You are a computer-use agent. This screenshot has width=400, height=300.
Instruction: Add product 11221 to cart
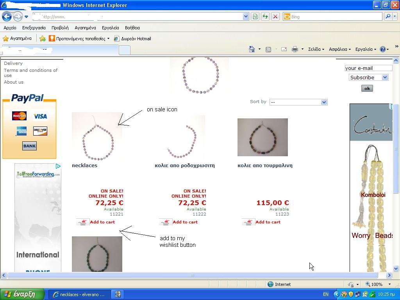[102, 222]
